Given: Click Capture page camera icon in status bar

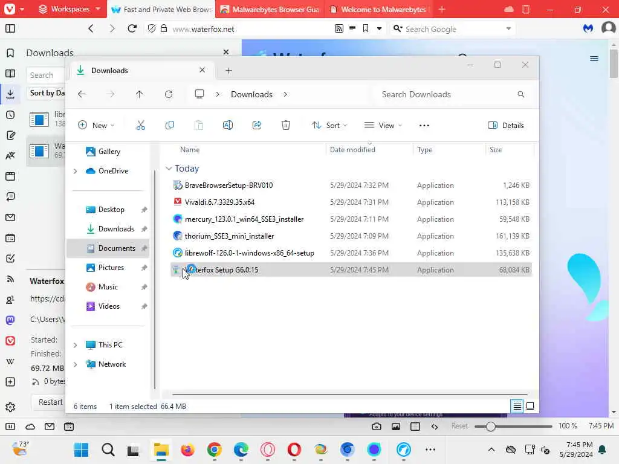Looking at the screenshot, I should point(377,427).
